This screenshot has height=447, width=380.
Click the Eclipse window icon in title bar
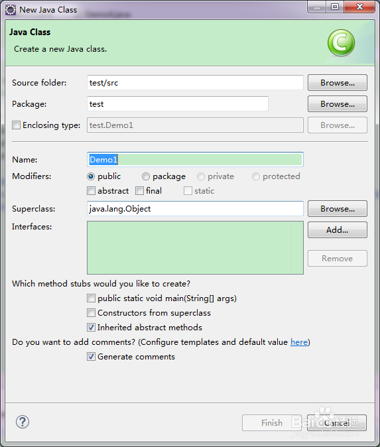pos(11,10)
